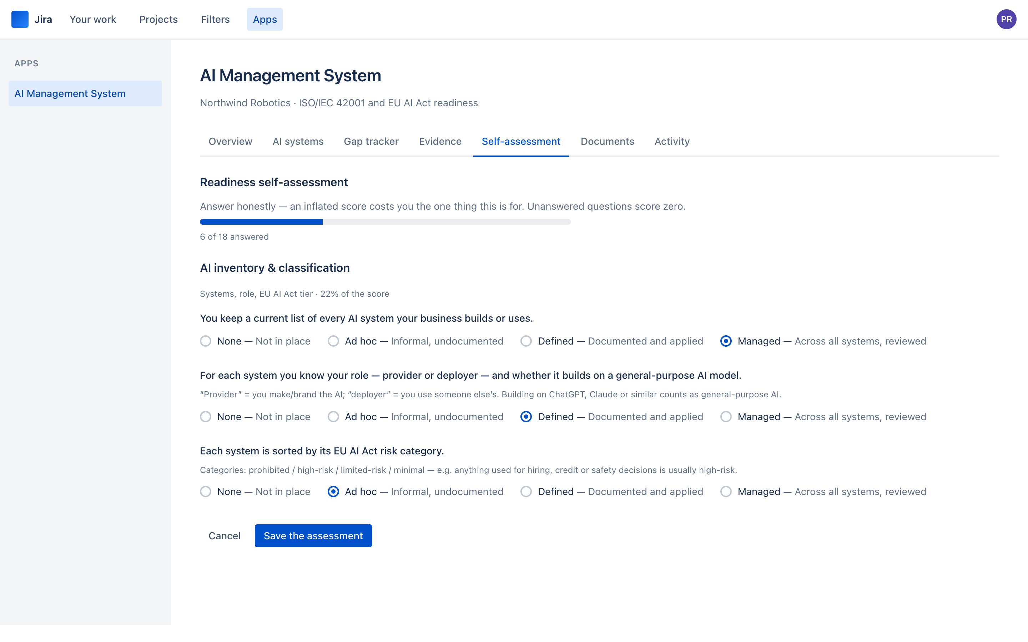
Task: Click Save the assessment
Action: [x=313, y=536]
